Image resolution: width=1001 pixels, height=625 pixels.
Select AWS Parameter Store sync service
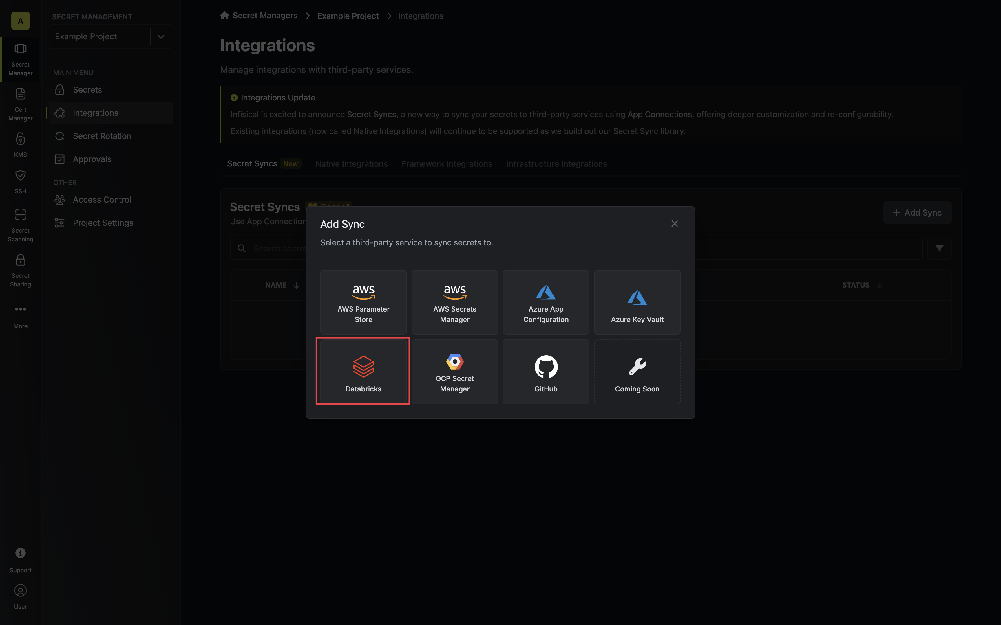coord(363,302)
